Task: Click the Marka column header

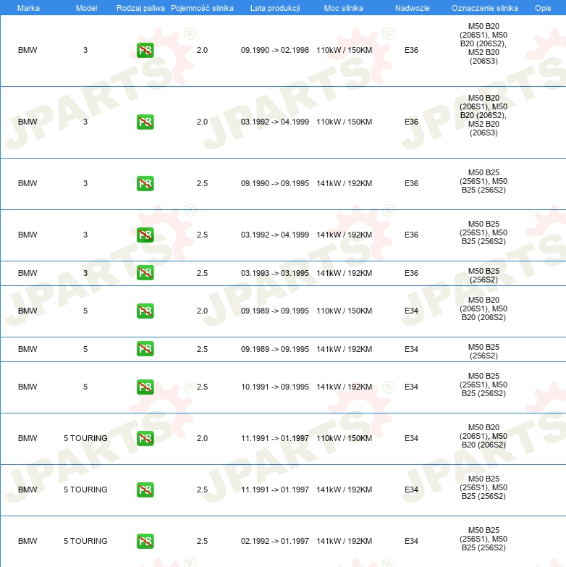Action: [x=28, y=8]
